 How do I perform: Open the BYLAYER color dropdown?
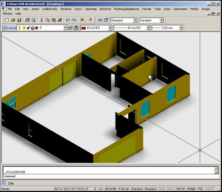pos(110,28)
